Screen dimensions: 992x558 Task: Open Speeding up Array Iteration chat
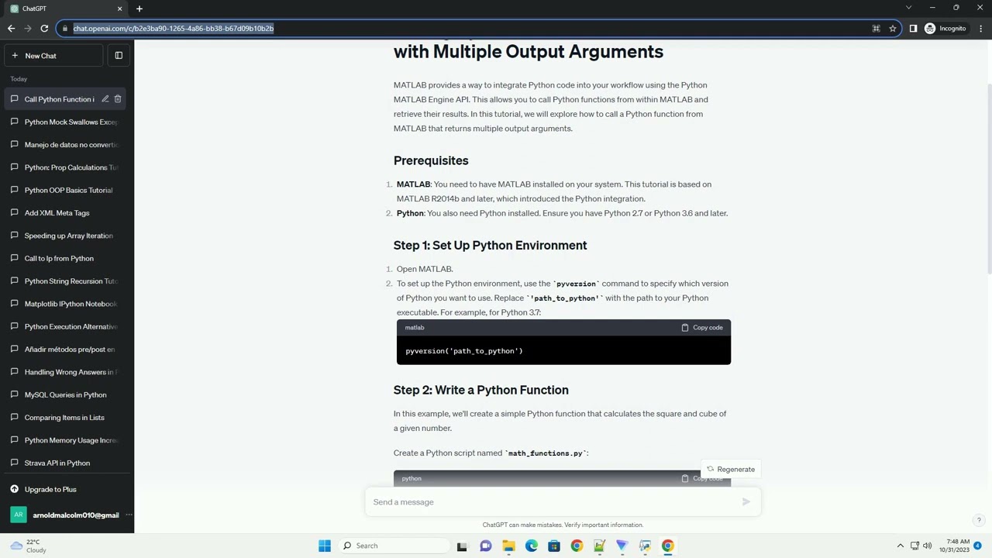pos(67,236)
